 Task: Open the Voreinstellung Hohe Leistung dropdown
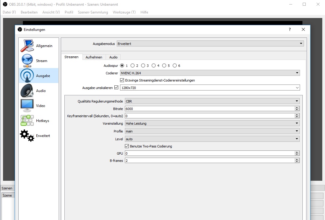click(x=212, y=123)
